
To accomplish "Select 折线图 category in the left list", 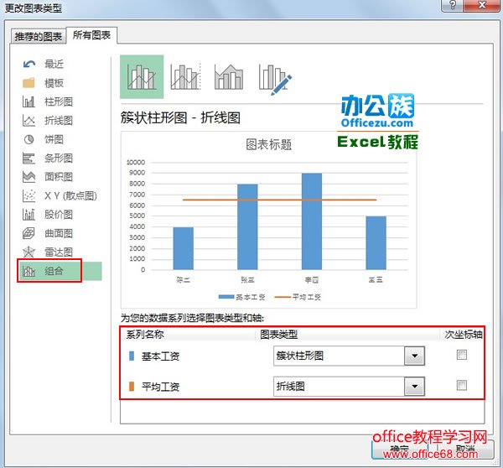I will pyautogui.click(x=59, y=121).
